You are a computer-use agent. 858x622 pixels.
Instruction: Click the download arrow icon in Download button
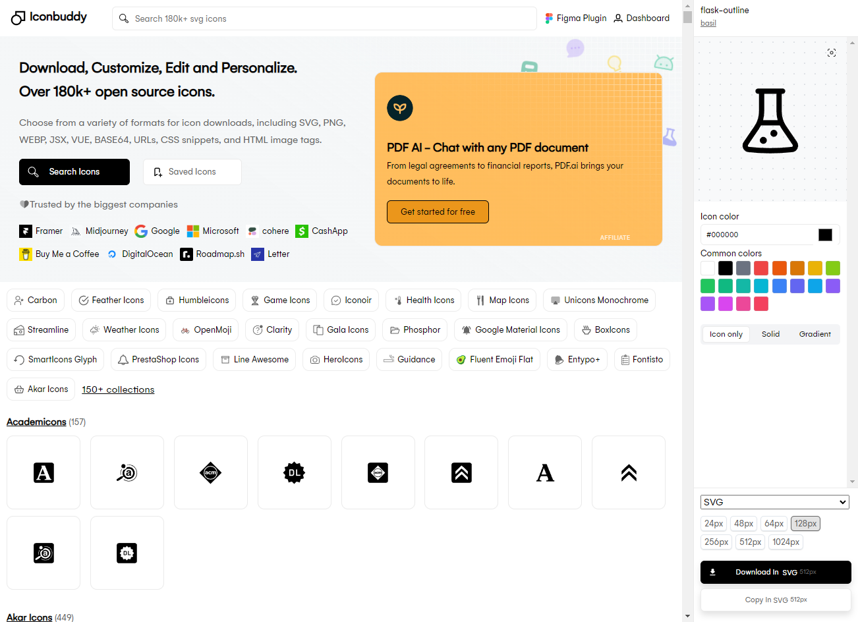click(712, 572)
